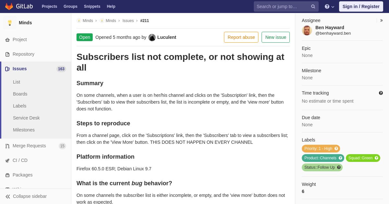Open the Help menu item in navbar
Screen dimensions: 389x204
point(111,6)
